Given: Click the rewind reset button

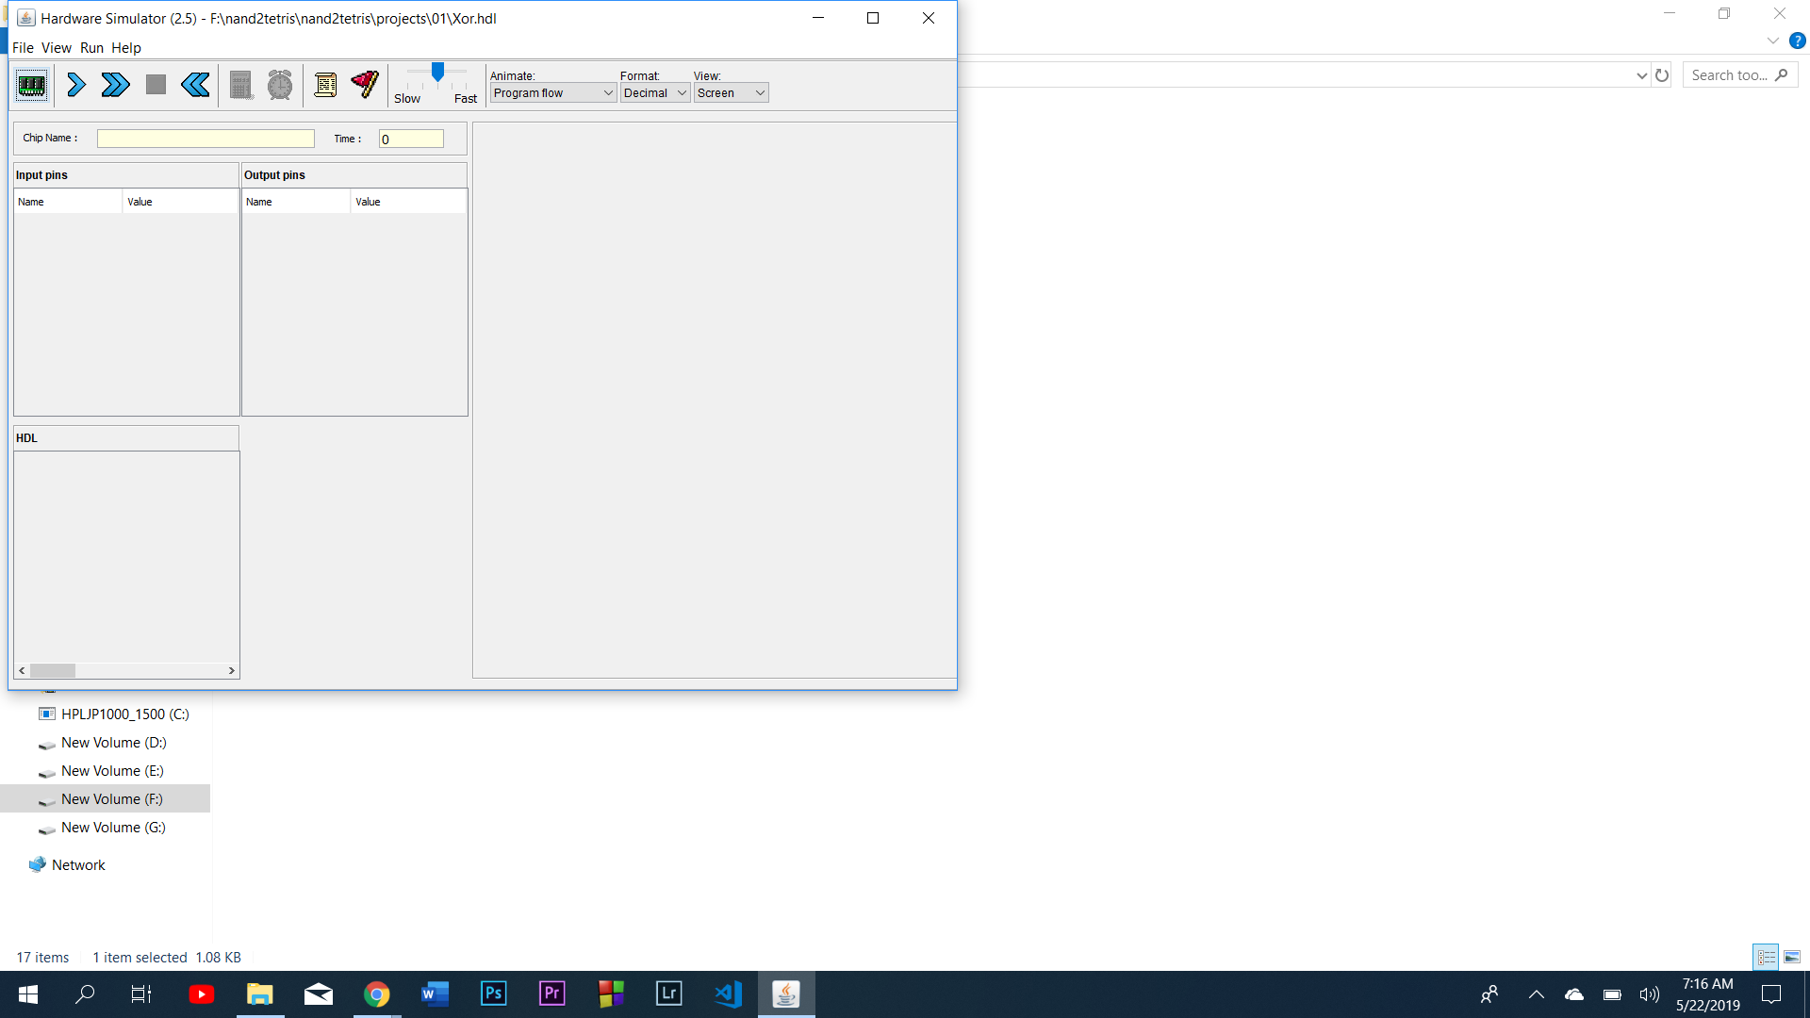Looking at the screenshot, I should click(195, 86).
